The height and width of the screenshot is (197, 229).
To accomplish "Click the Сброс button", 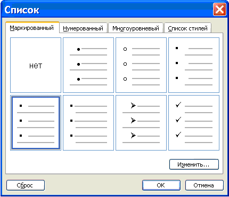I will (x=26, y=185).
